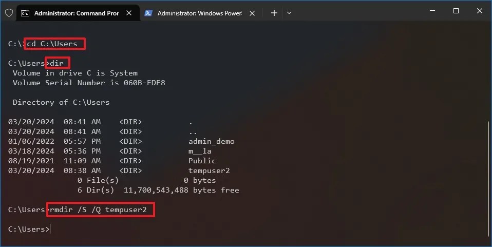Close the Windows PowerShell tab

(x=252, y=13)
